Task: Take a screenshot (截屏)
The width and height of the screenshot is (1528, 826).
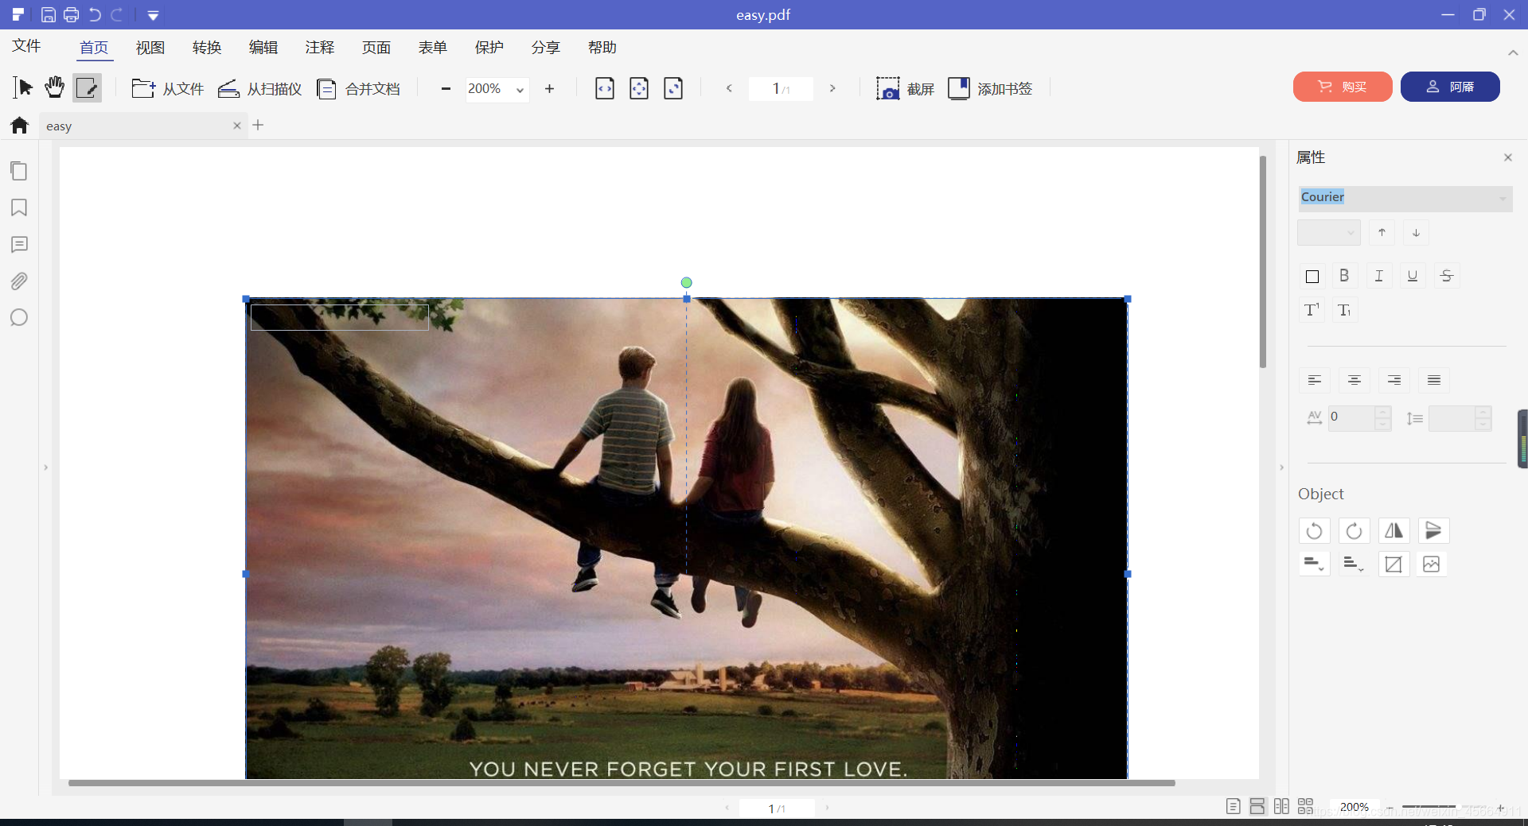Action: pos(905,88)
